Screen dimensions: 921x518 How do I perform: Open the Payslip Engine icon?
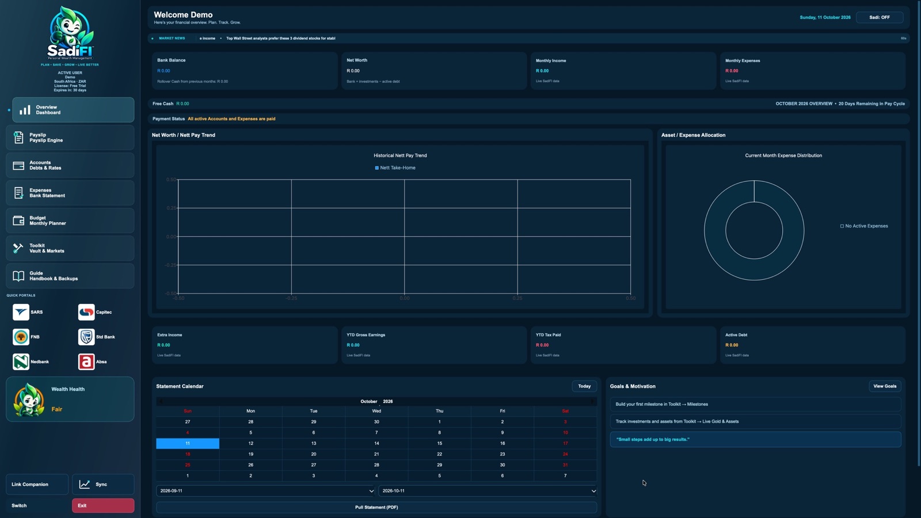coord(18,138)
